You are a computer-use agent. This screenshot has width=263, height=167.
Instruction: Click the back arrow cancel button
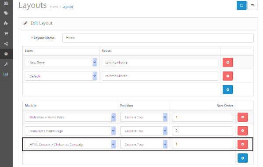[252, 5]
